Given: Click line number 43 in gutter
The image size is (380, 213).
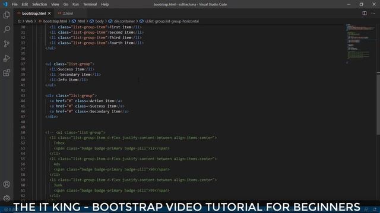Looking at the screenshot, I should (23, 96).
